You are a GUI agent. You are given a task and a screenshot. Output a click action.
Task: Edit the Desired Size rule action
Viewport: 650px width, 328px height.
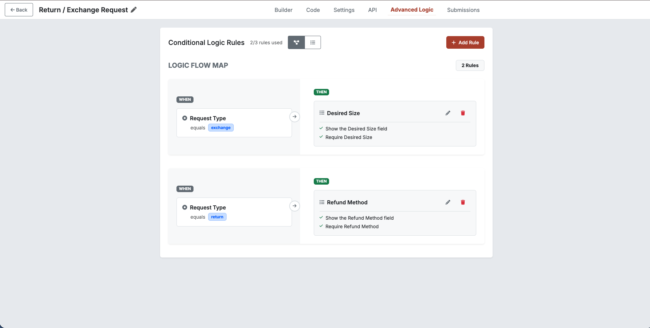point(448,113)
